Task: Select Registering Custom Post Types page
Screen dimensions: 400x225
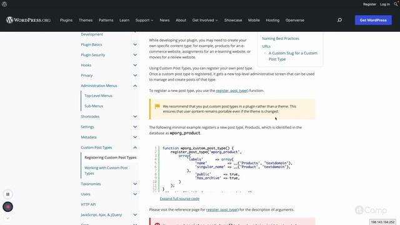Action: pos(111,157)
